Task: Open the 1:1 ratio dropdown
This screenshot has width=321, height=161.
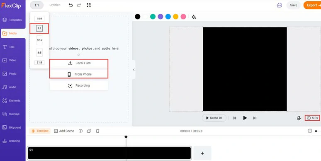Action: [x=37, y=5]
